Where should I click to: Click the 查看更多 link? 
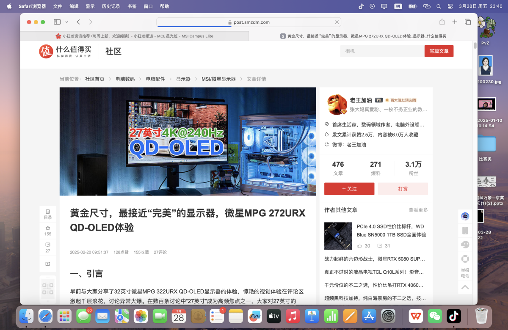pyautogui.click(x=418, y=210)
